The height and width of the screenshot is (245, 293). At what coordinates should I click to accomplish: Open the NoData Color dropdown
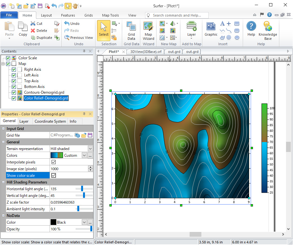(84, 222)
